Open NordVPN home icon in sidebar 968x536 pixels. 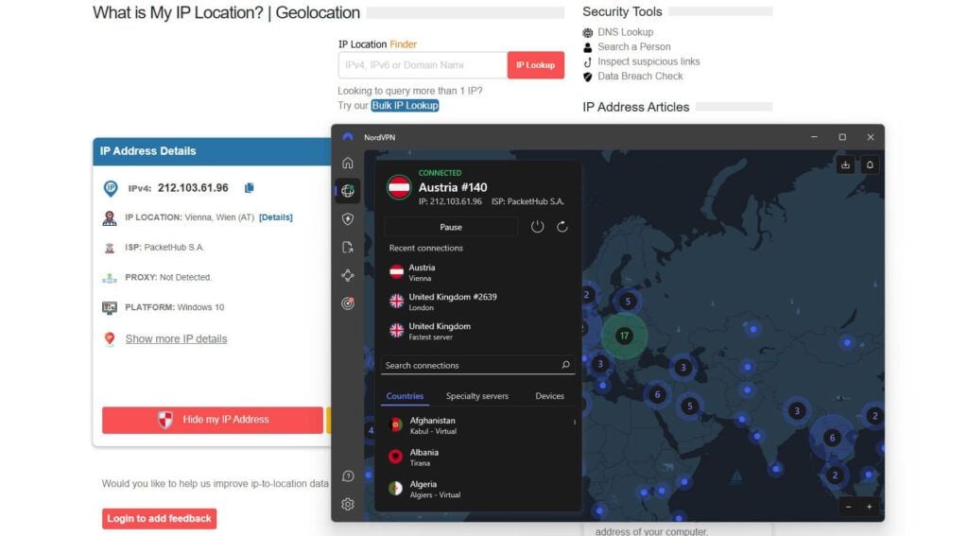click(348, 163)
